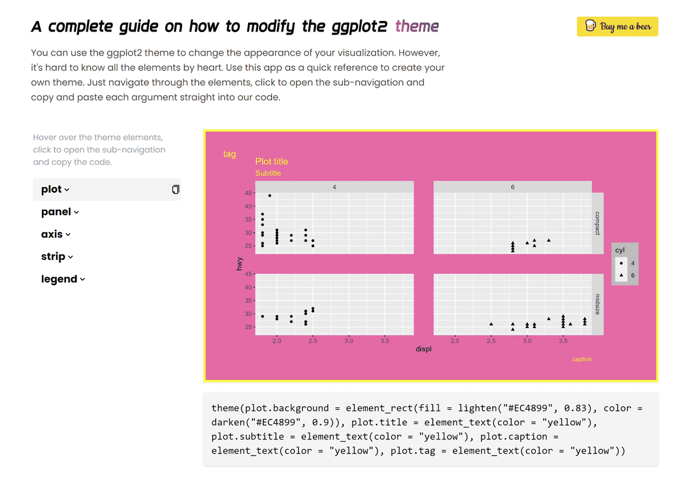Select the midsize facet strip label
The height and width of the screenshot is (477, 688).
point(596,304)
